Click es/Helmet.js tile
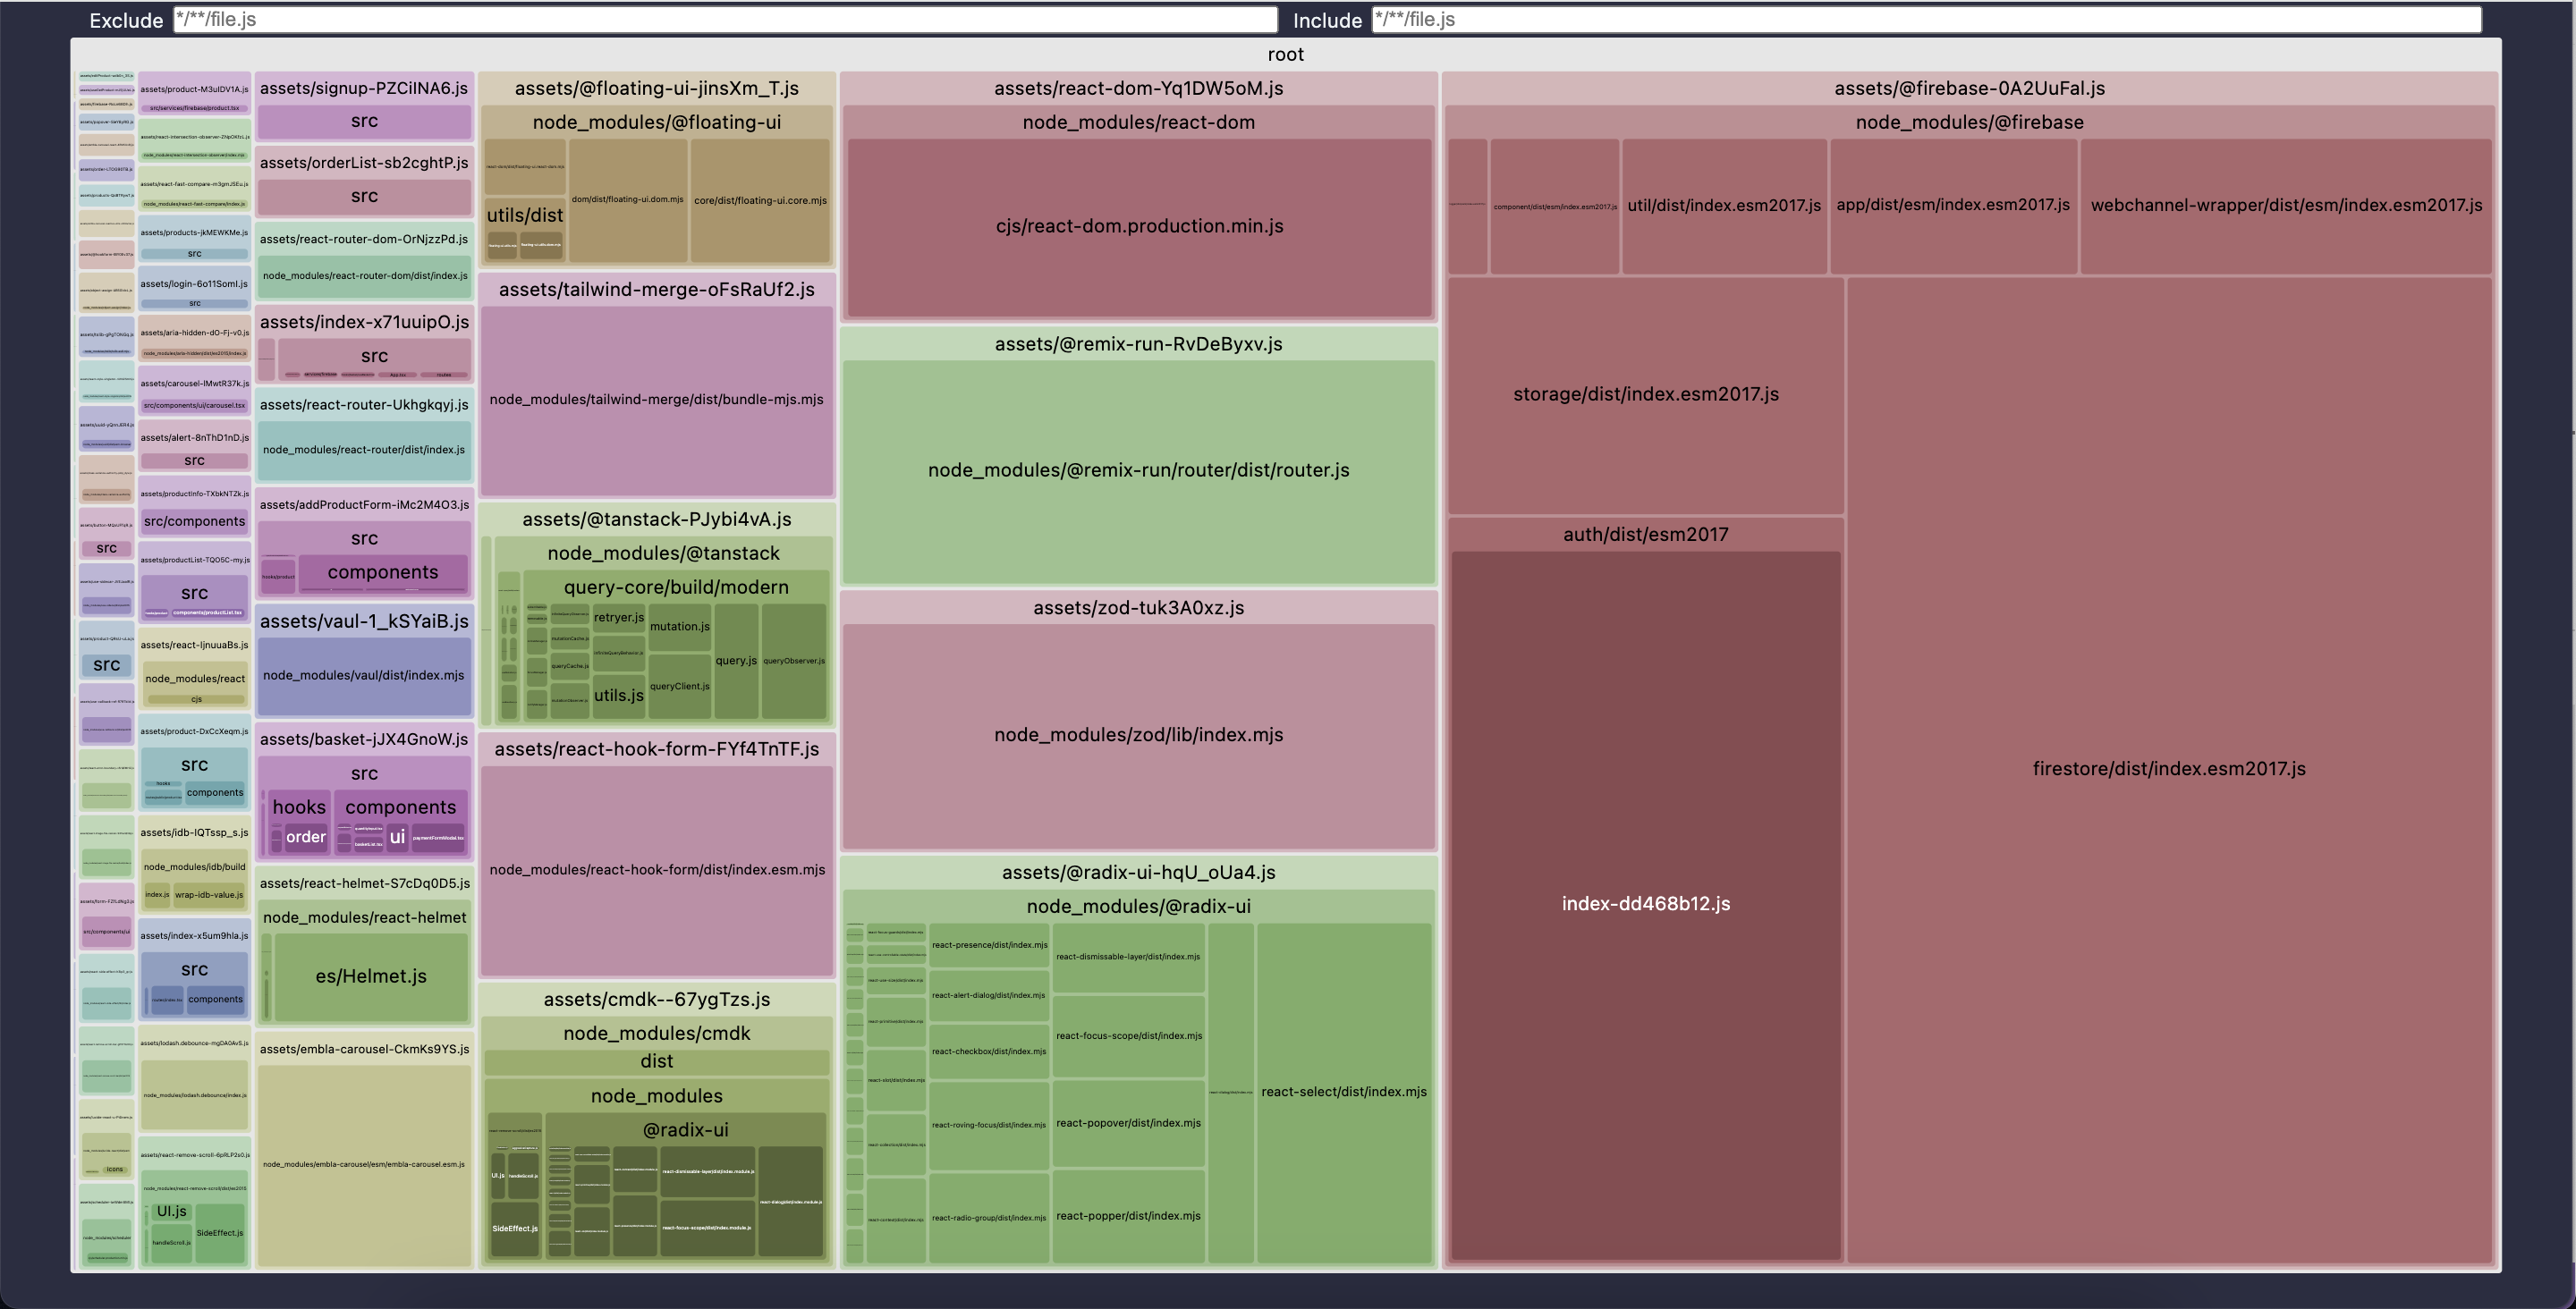Screen dimensions: 2576x1309 [371, 977]
